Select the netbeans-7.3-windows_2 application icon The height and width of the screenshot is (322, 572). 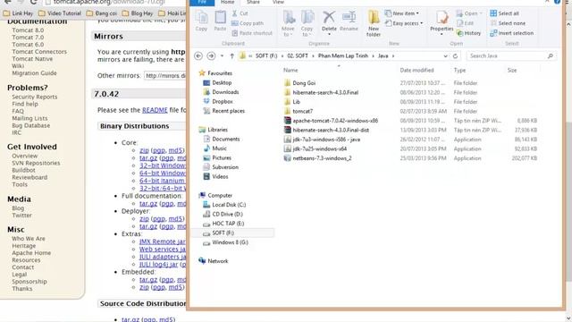coord(288,158)
